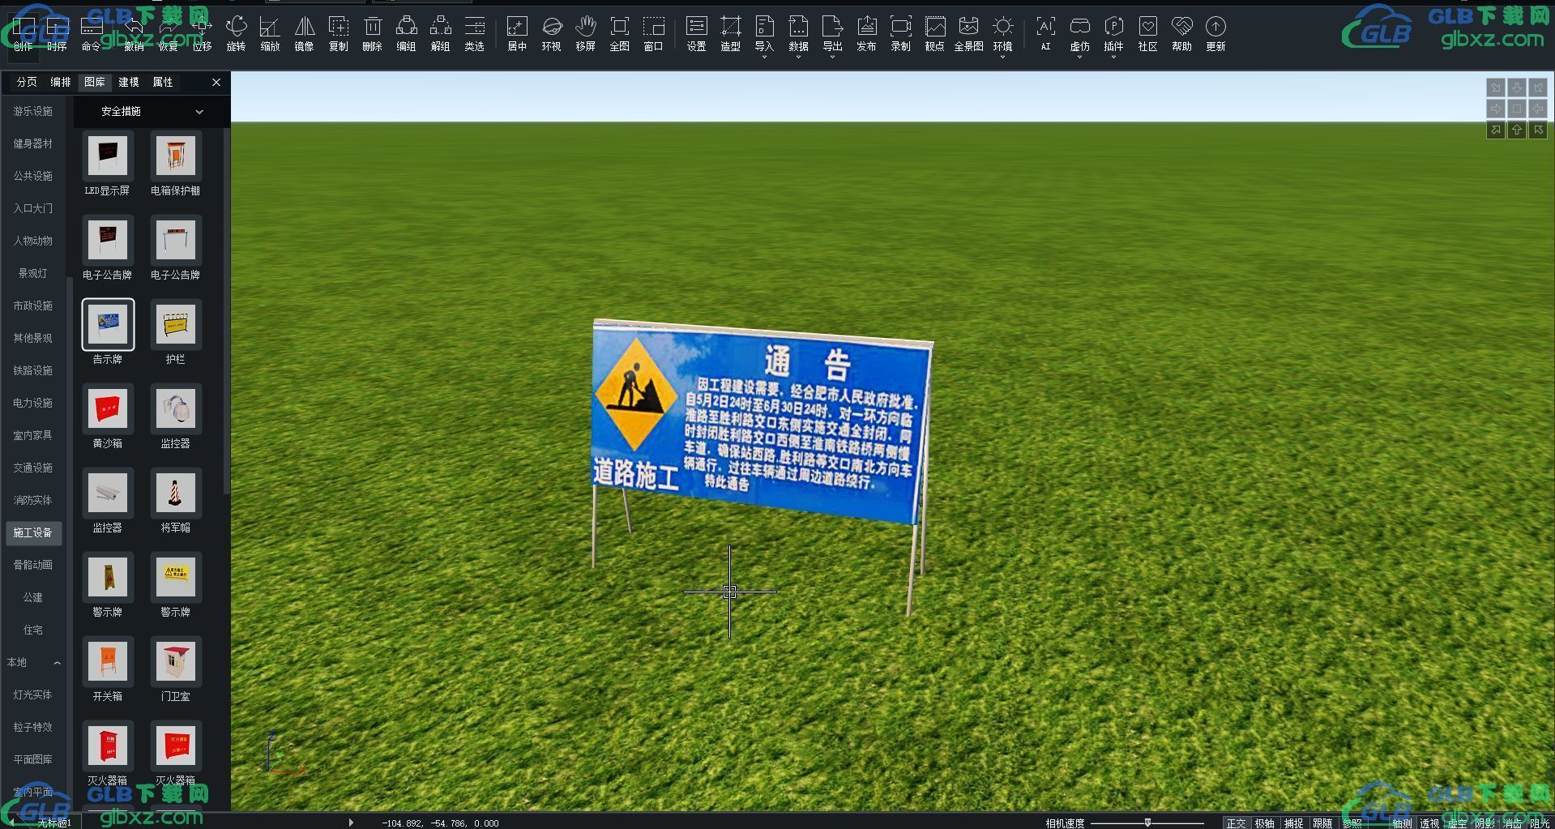Activate the 移屏 (pan) hand tool
This screenshot has width=1555, height=829.
[x=585, y=33]
